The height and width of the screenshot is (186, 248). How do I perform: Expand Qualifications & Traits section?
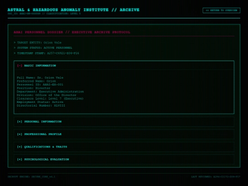click(x=124, y=147)
